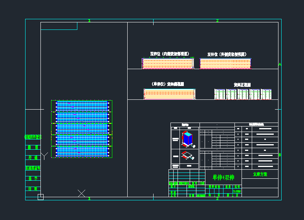The image size is (304, 220).
Task: Click the top border zone number 1
Action: (89, 21)
